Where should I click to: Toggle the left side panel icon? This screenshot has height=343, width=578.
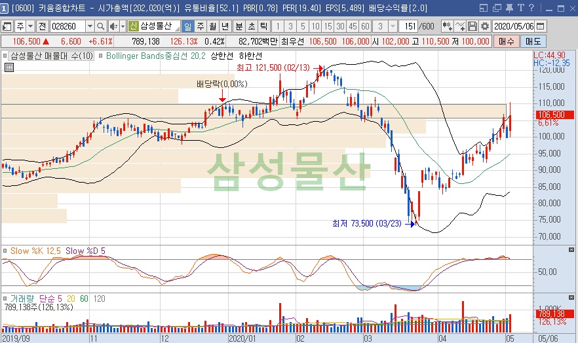(x=7, y=26)
